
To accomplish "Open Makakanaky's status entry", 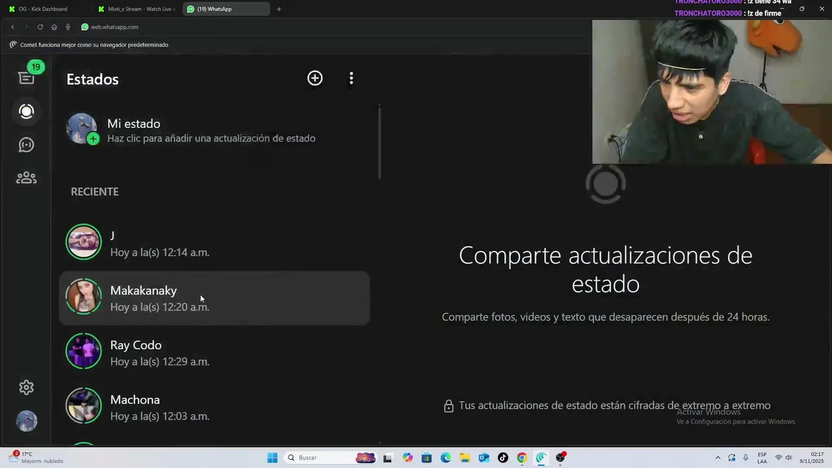I will (214, 298).
